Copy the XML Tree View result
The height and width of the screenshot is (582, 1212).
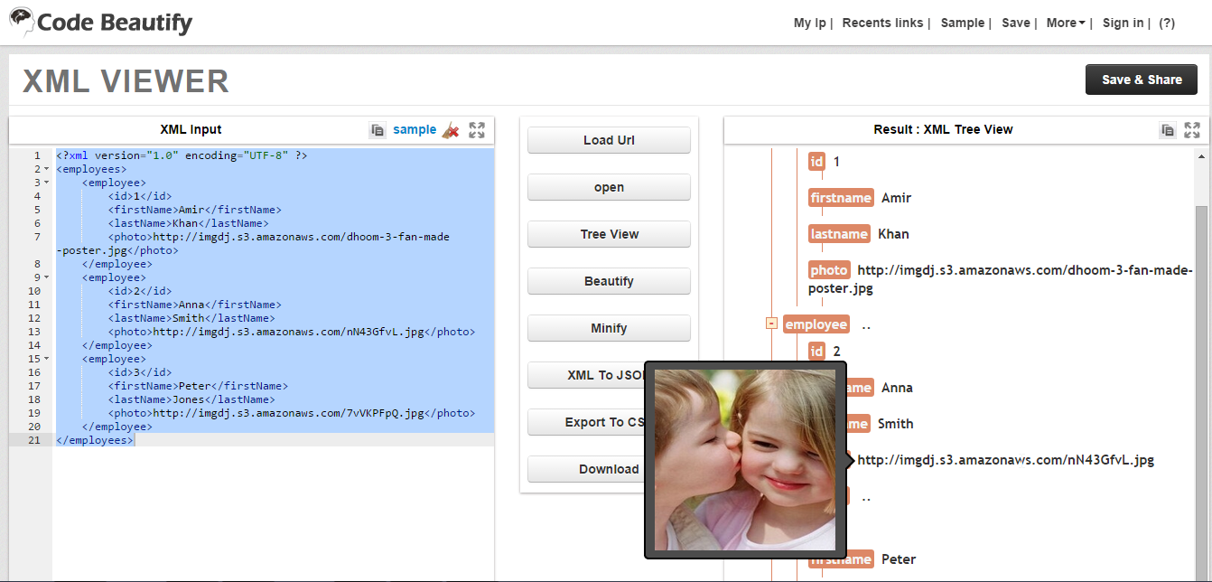1168,130
